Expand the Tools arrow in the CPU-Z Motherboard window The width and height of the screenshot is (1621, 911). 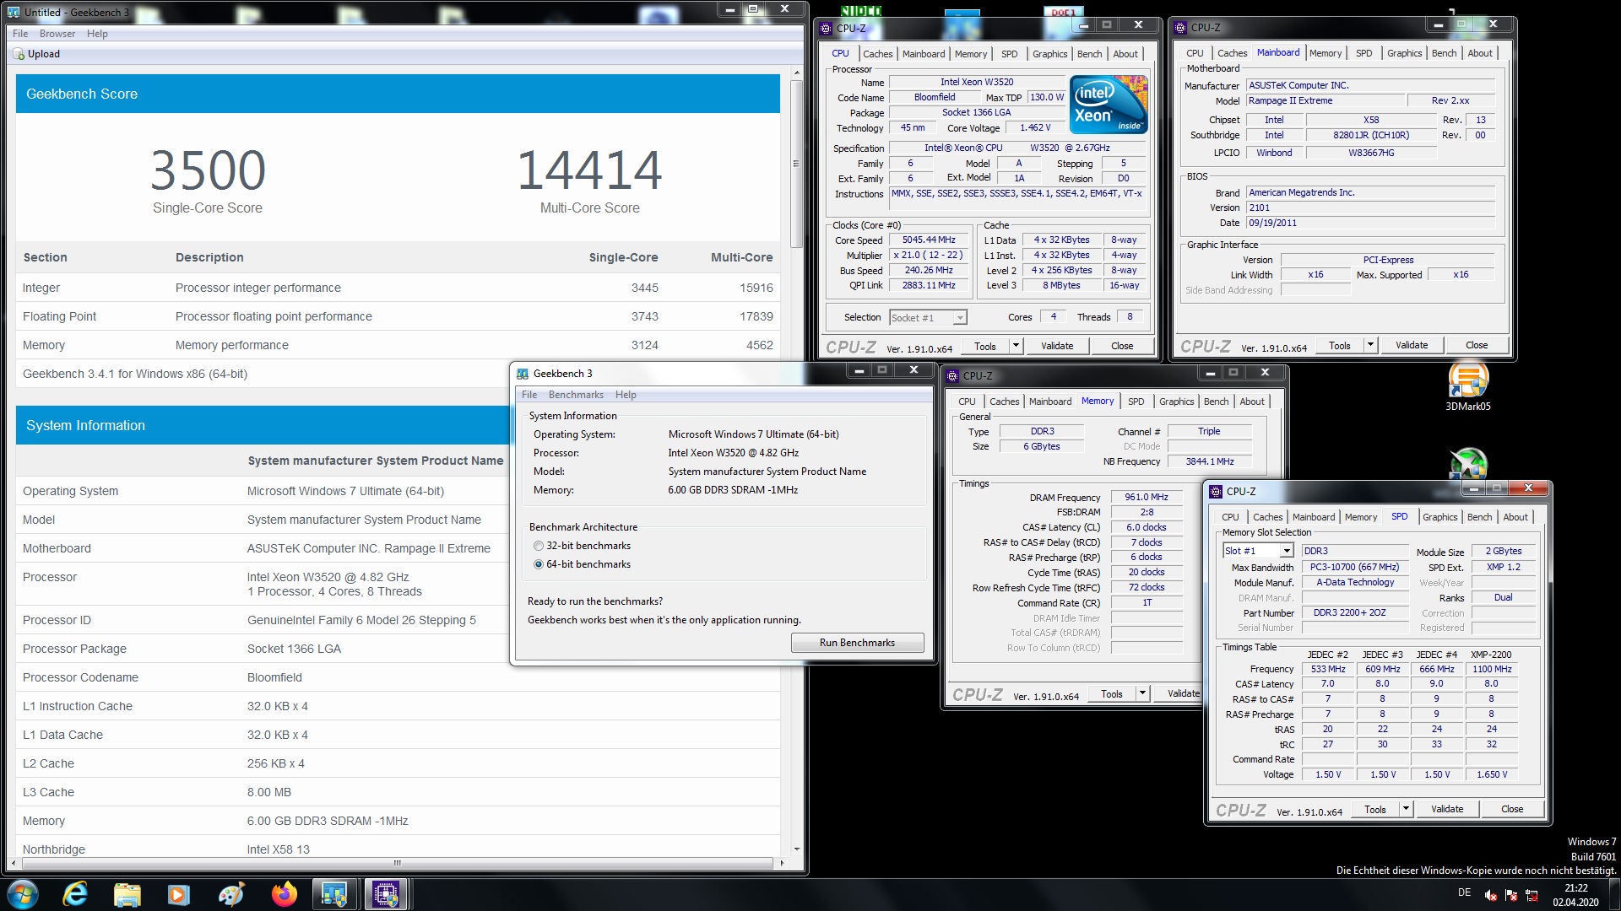[x=1370, y=345]
